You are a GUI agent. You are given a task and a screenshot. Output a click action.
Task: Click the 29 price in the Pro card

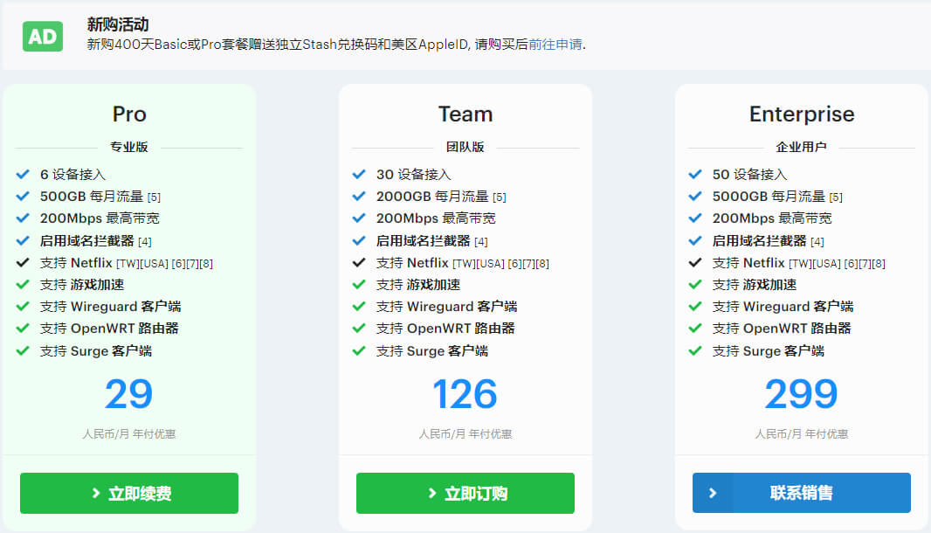point(129,394)
